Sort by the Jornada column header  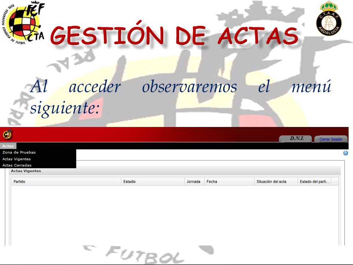194,181
